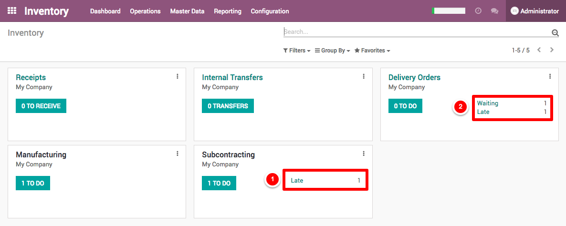Open the Receipts card three-dot menu
This screenshot has width=566, height=226.
point(178,76)
